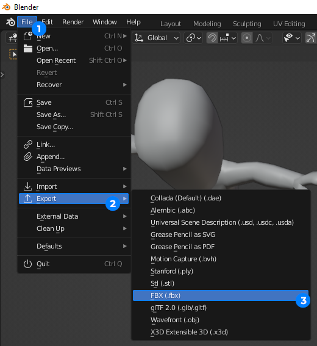This screenshot has width=317, height=346.
Task: Export as Universal Scene Description
Action: click(x=221, y=222)
